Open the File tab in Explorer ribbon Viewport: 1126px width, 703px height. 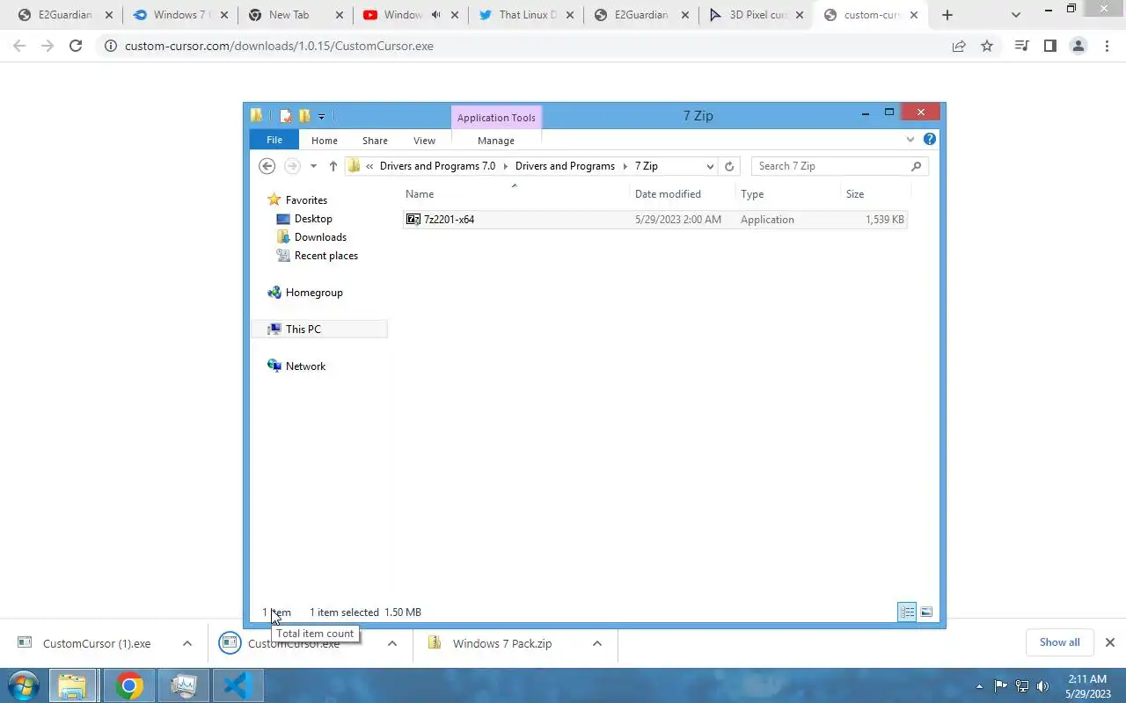coord(274,141)
